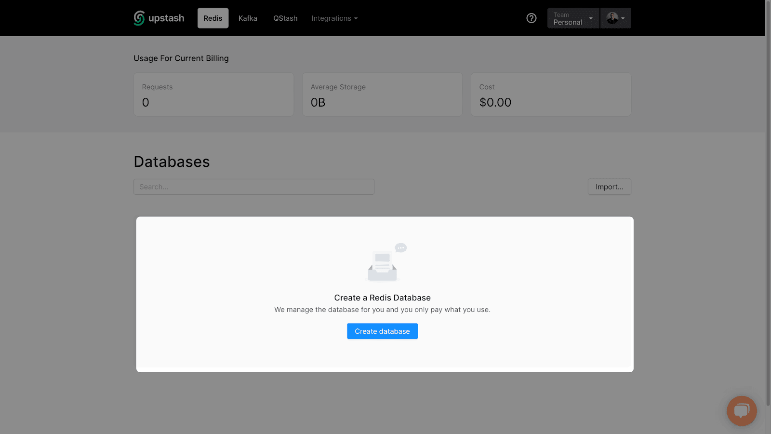Viewport: 771px width, 434px height.
Task: Click inside the database Search field
Action: (254, 187)
